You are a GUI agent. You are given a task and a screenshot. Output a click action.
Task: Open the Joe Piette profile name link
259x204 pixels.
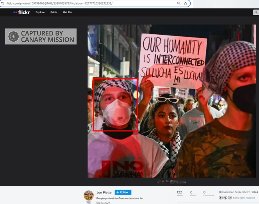tap(104, 192)
